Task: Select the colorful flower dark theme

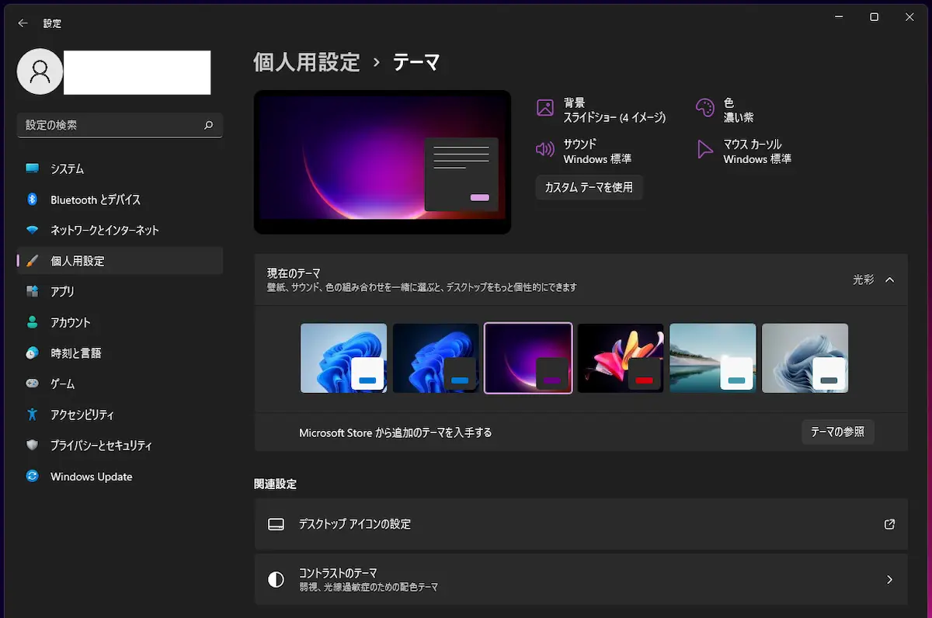Action: point(621,358)
